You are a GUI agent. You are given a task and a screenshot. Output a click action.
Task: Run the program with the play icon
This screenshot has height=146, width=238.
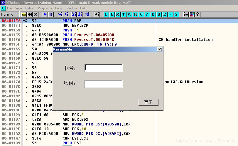tap(45, 14)
